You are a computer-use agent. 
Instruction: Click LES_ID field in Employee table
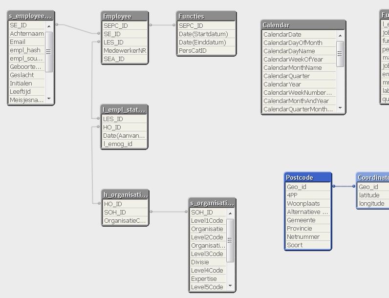coord(125,43)
